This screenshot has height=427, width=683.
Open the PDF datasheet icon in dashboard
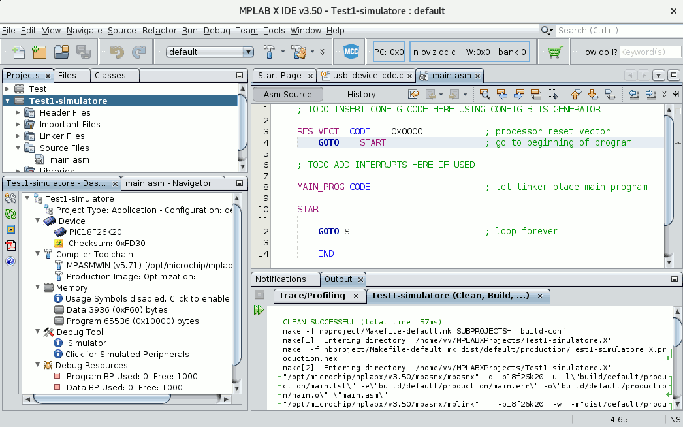pos(10,245)
